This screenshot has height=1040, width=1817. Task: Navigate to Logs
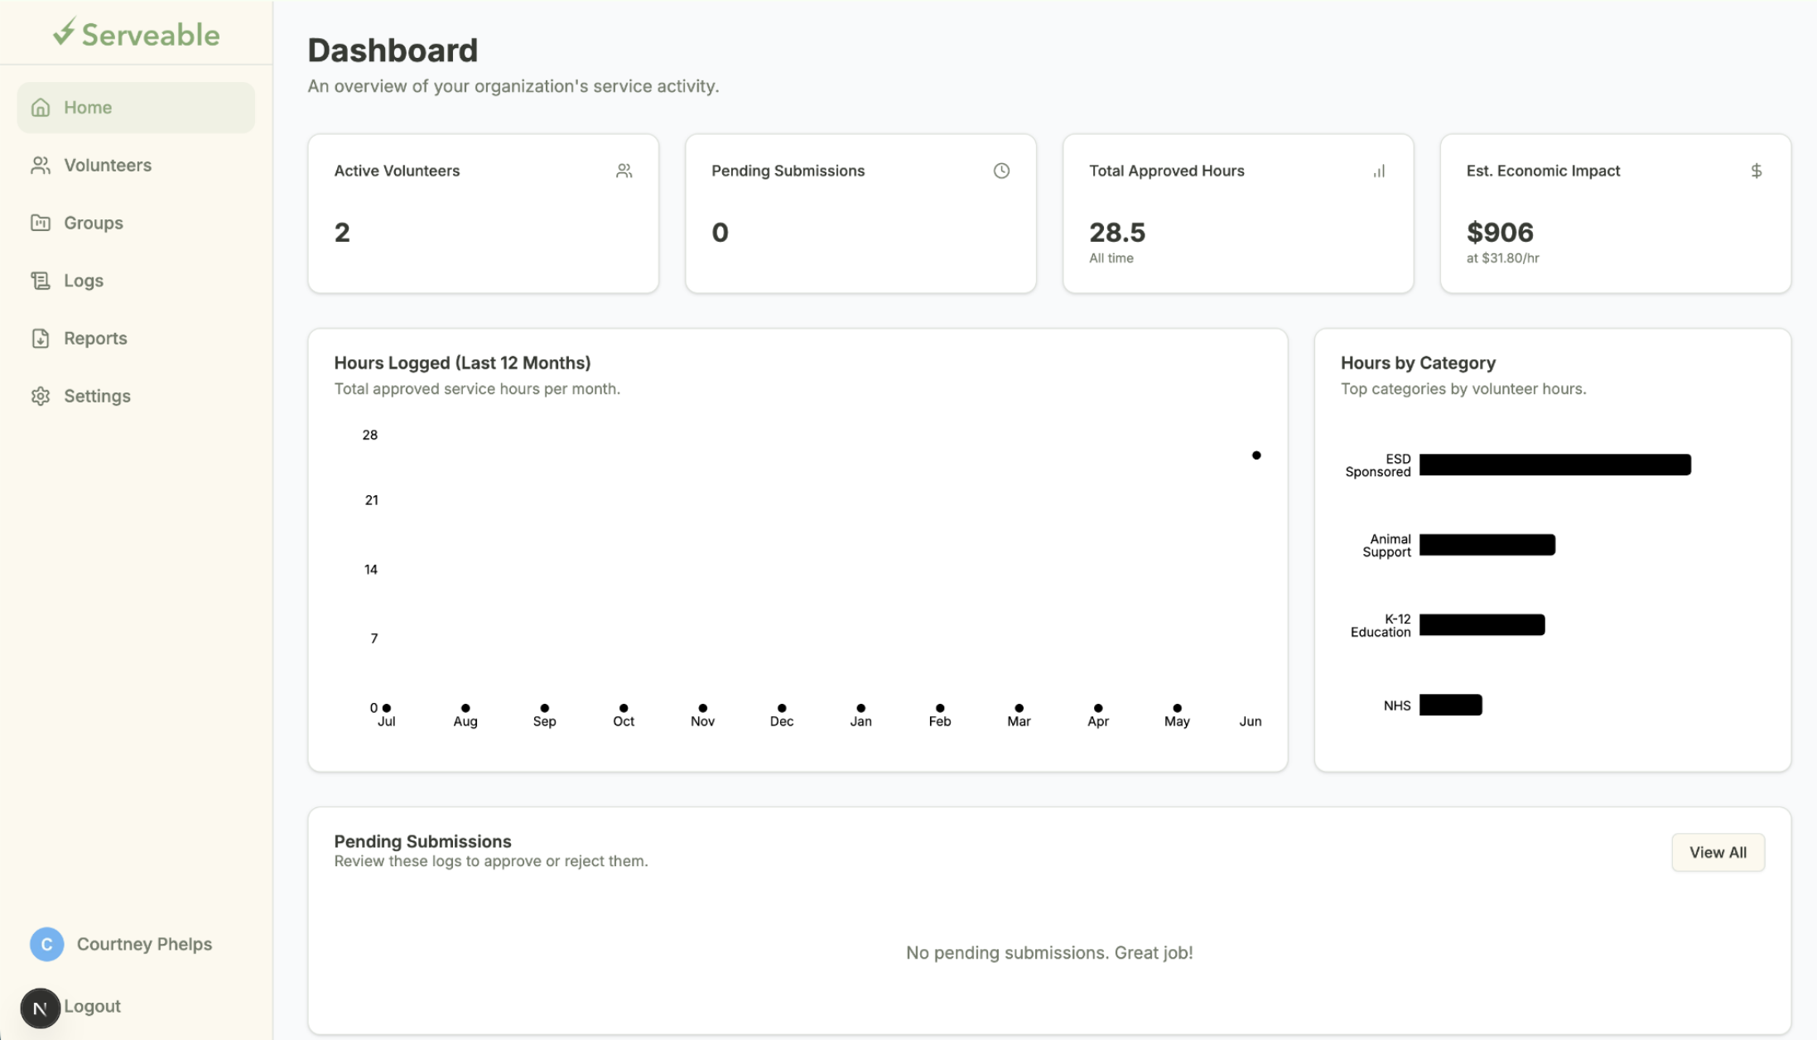click(x=136, y=281)
